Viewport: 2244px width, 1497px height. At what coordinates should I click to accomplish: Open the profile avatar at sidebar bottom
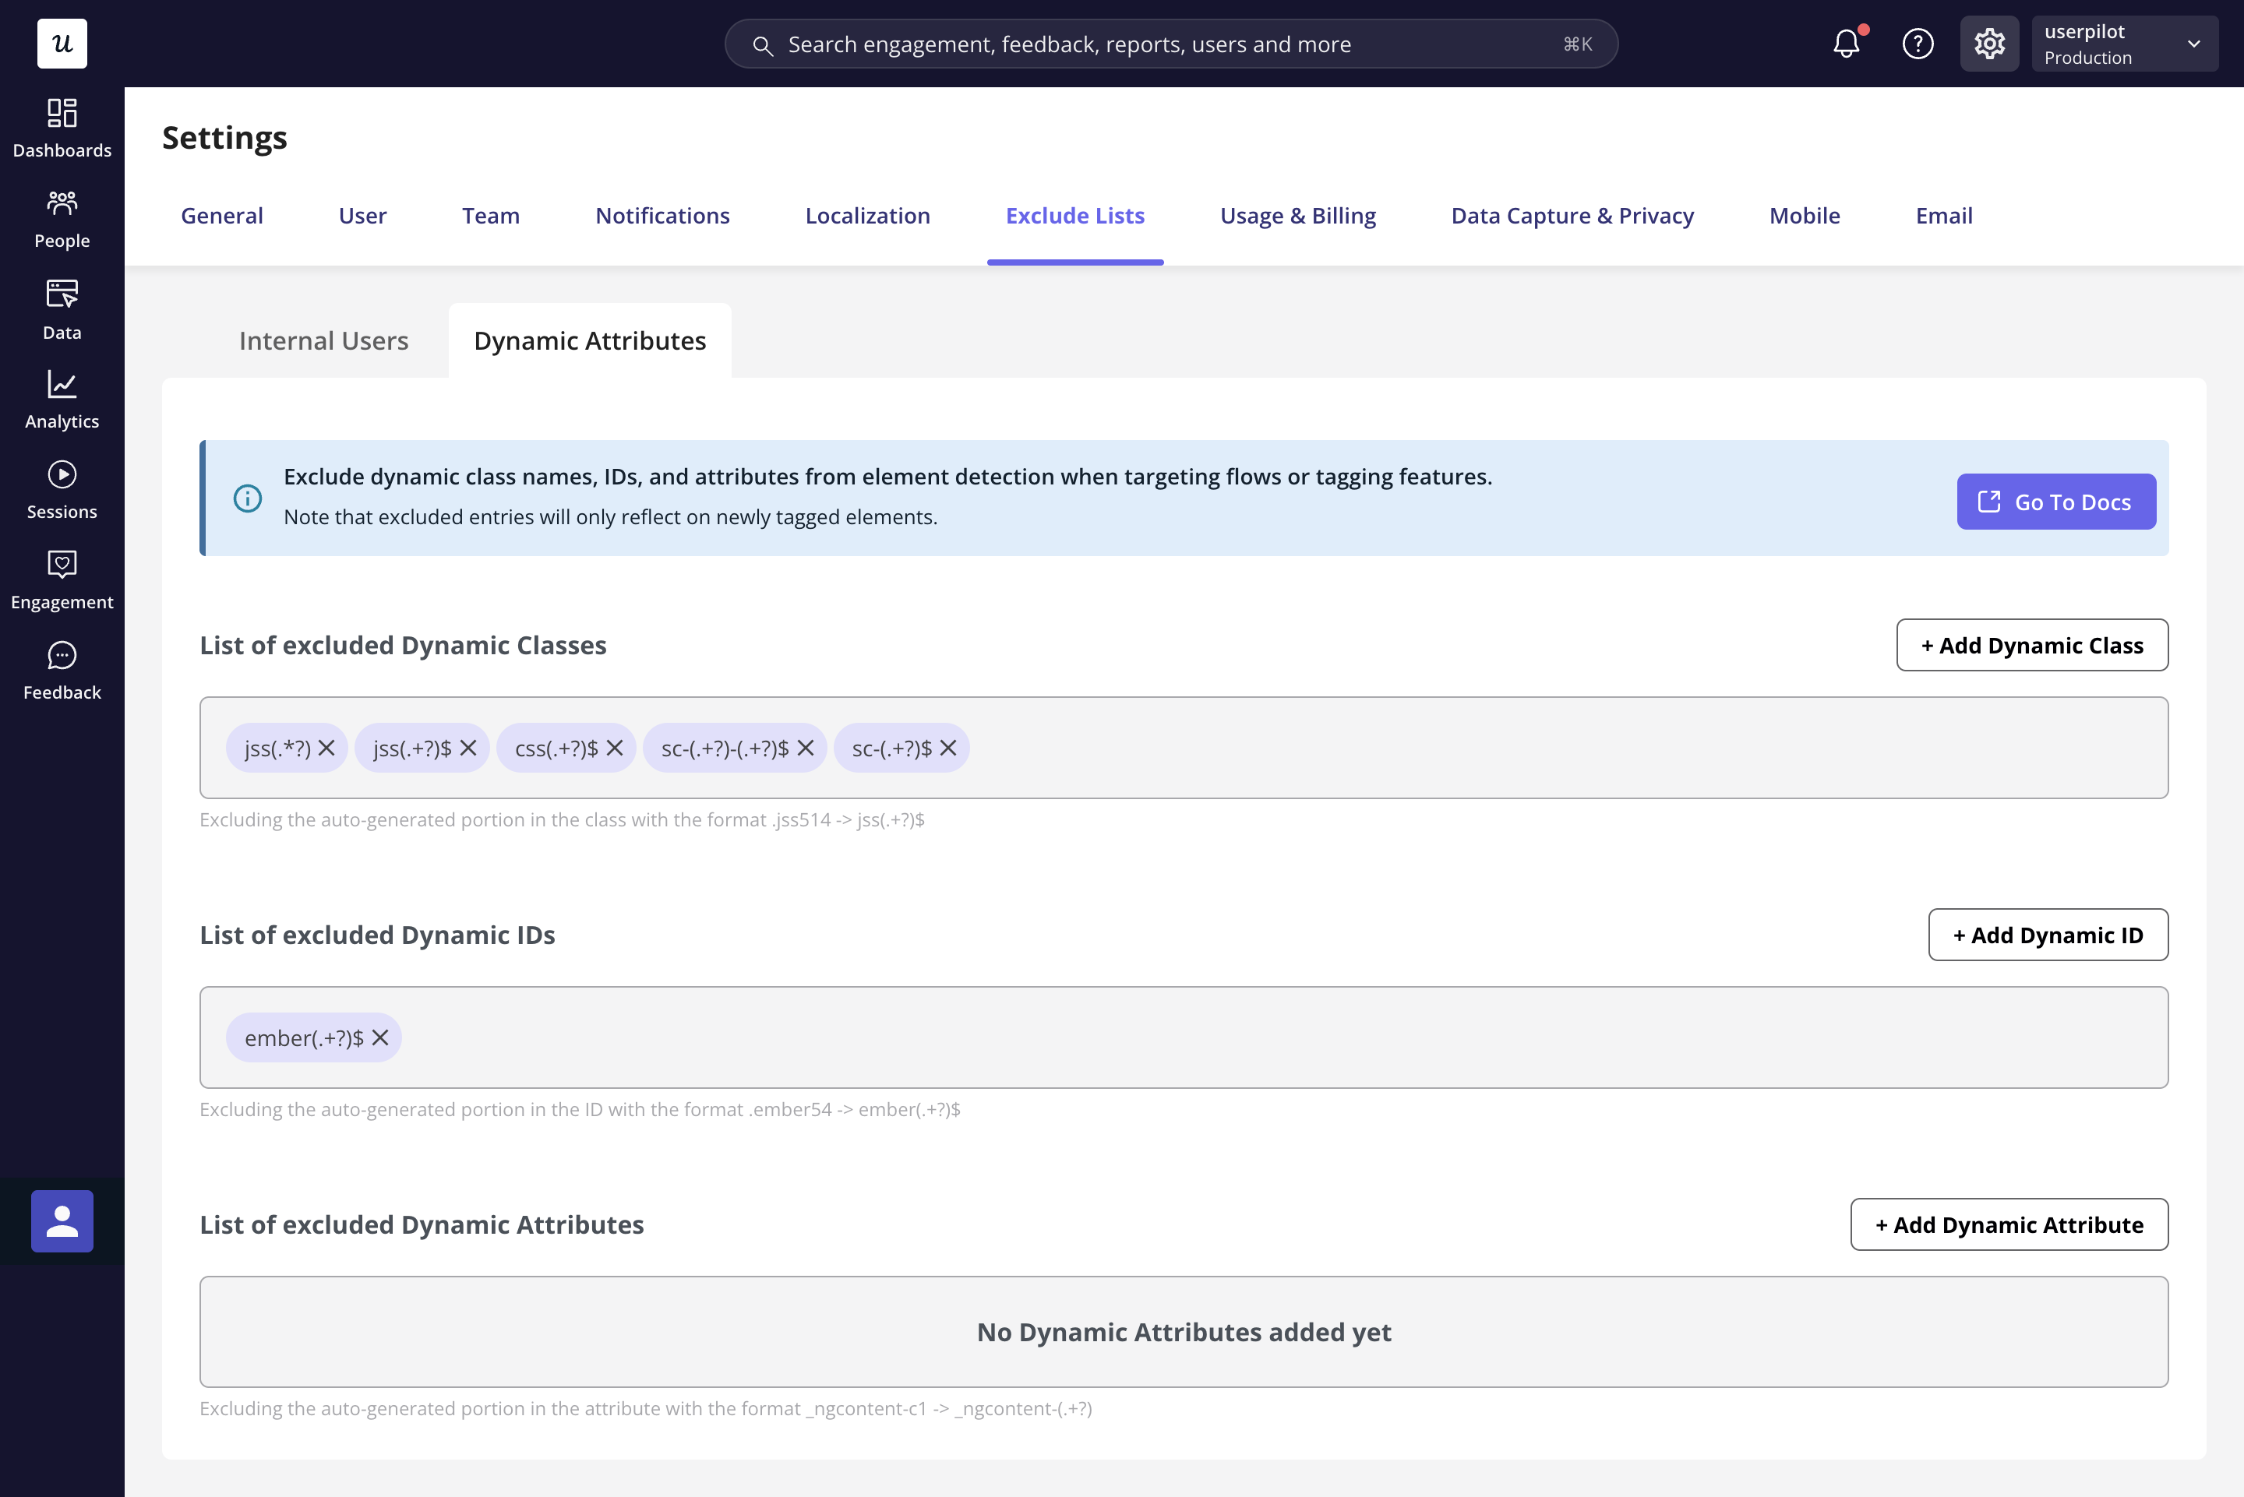coord(62,1220)
